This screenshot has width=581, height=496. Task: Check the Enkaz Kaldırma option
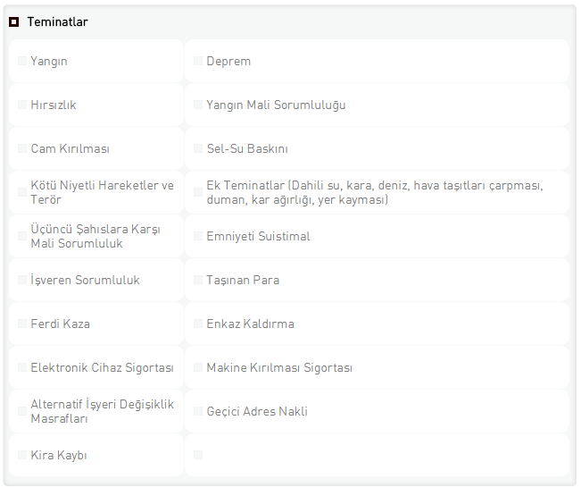coord(198,324)
